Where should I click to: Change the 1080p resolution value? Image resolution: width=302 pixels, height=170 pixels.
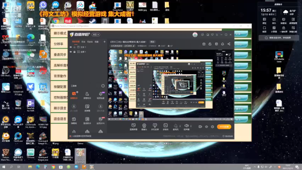(x=241, y=45)
